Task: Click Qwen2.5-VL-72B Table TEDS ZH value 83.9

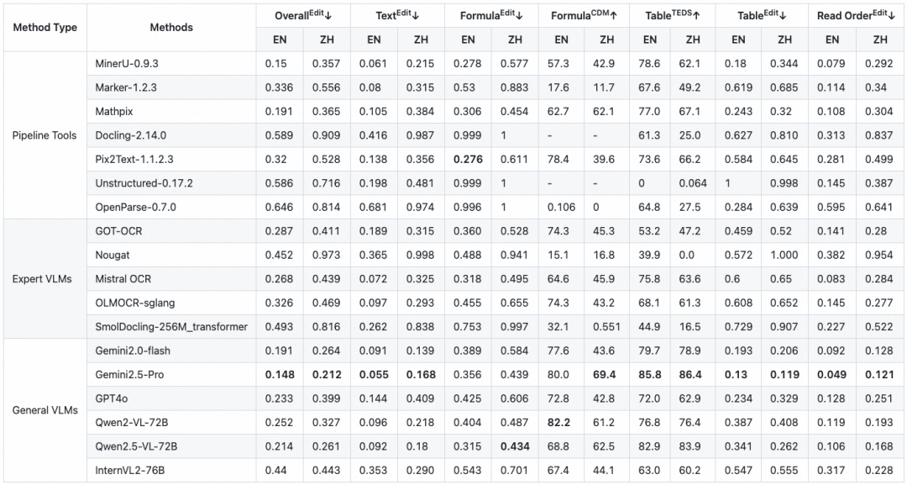Action: [689, 446]
